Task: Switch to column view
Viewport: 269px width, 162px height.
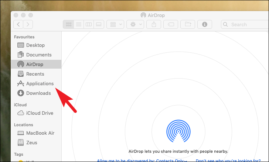Action: coord(89,24)
